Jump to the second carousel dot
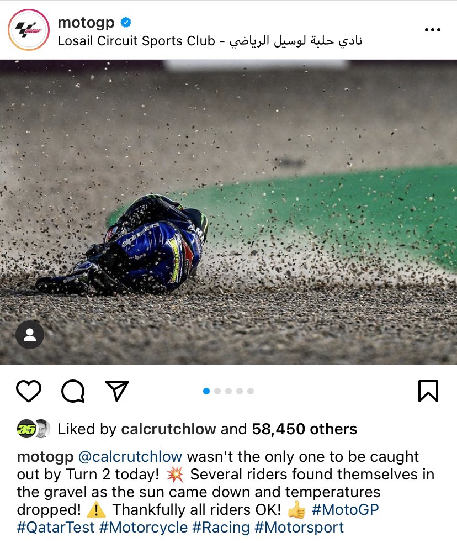The height and width of the screenshot is (543, 457). pyautogui.click(x=217, y=391)
